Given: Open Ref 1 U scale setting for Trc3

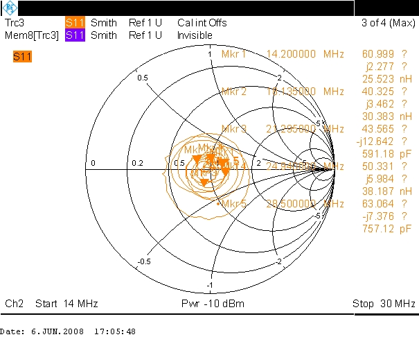Looking at the screenshot, I should [x=145, y=22].
